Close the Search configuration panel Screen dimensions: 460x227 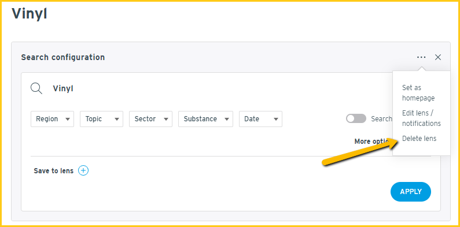click(x=437, y=57)
